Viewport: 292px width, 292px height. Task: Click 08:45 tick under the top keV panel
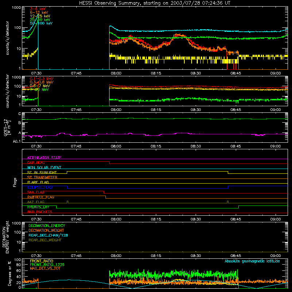click(235, 73)
